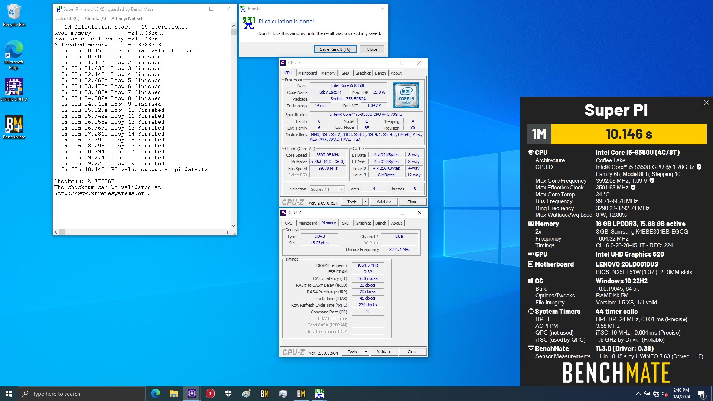Screen dimensions: 713x401
Task: Switch to CPU tab in lower CPU-Z
Action: 289,223
